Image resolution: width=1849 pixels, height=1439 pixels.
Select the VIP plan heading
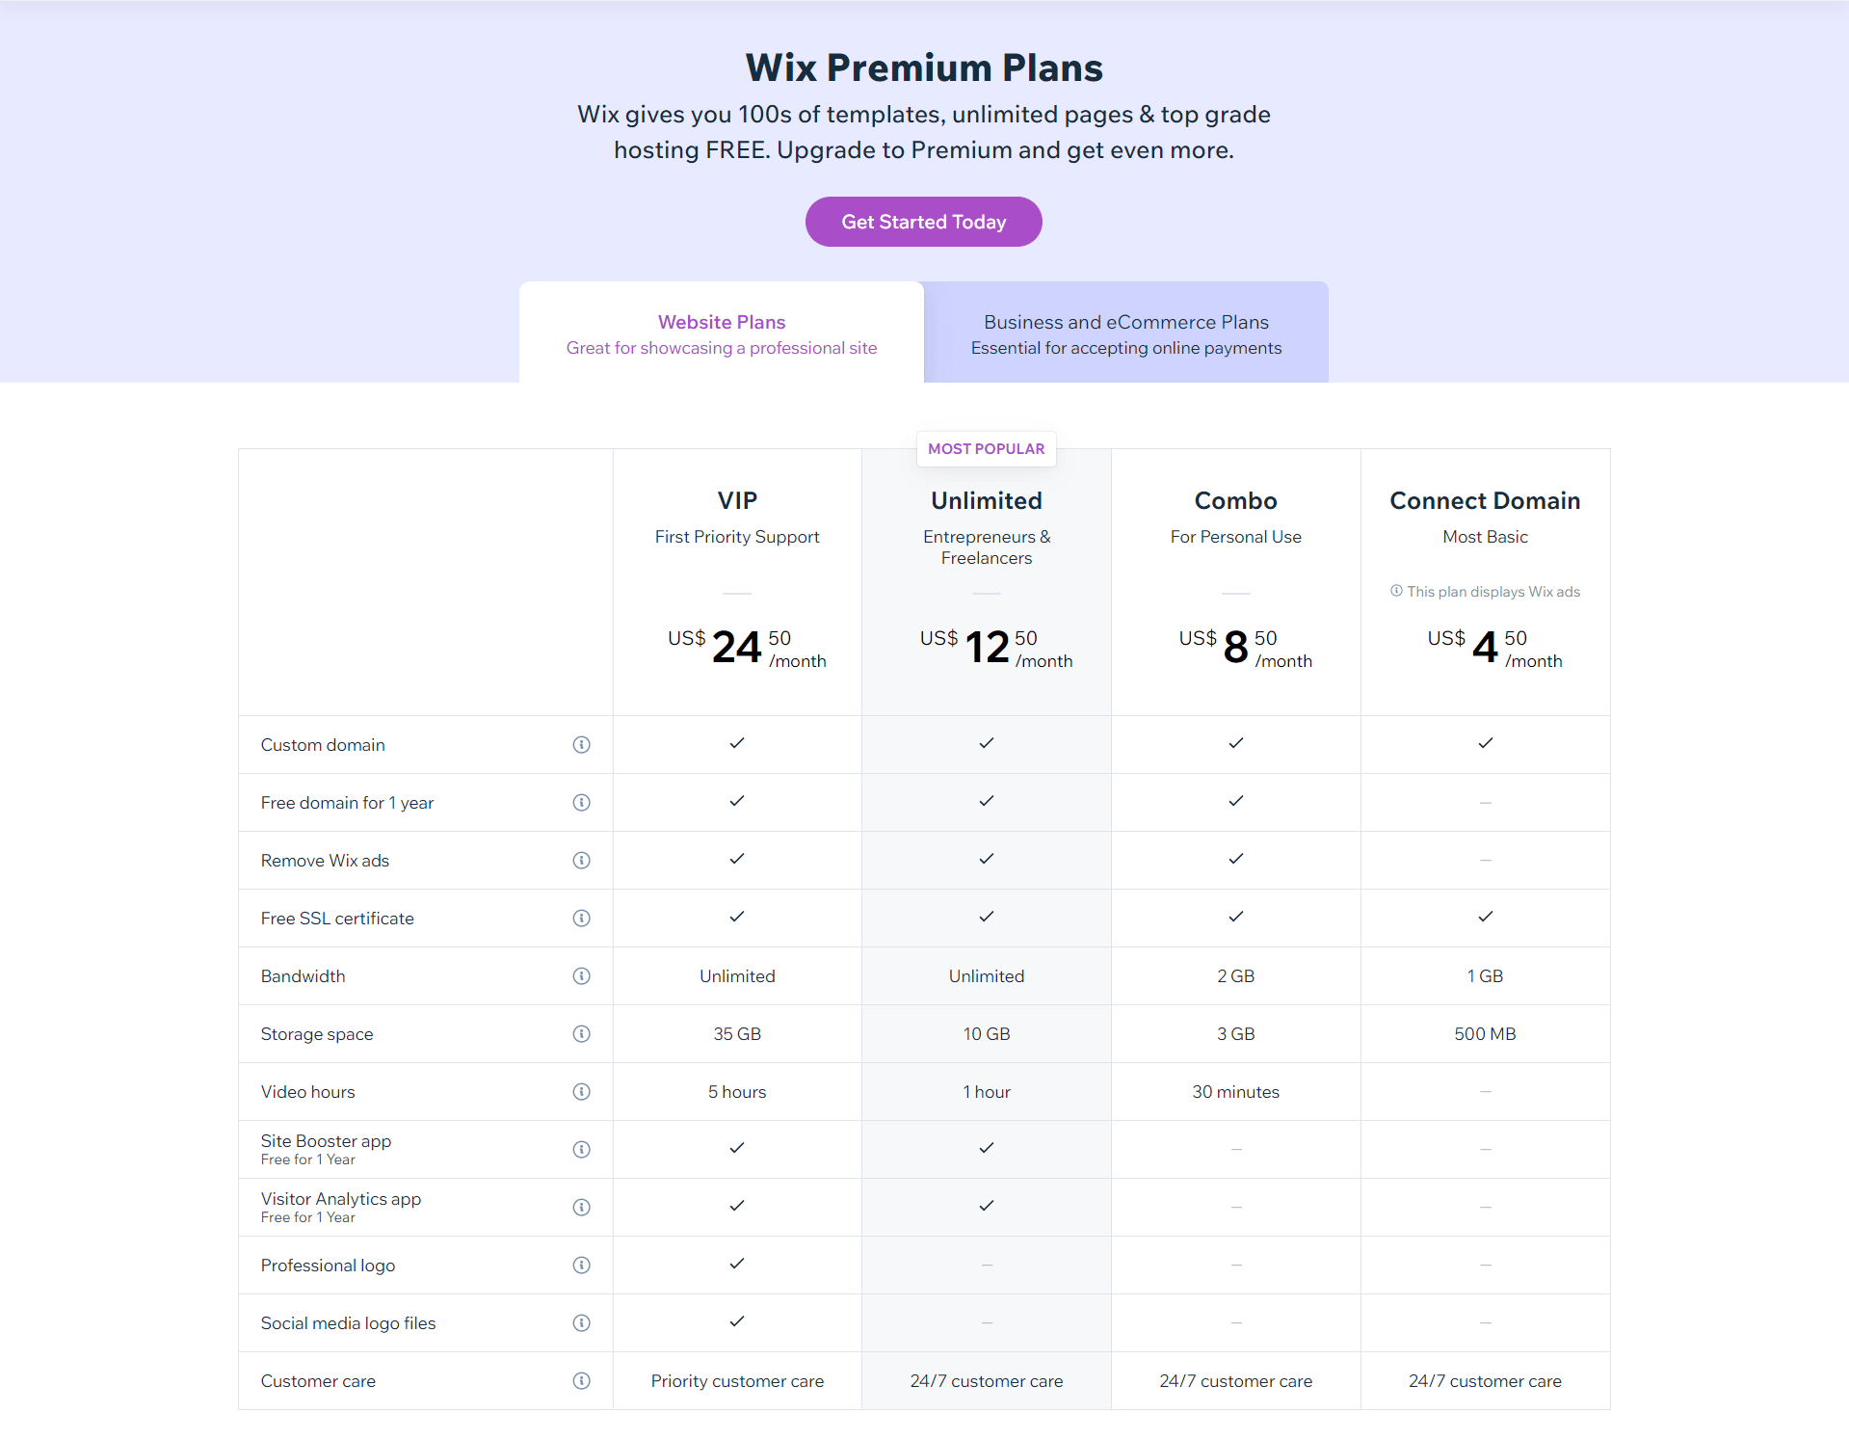737,501
